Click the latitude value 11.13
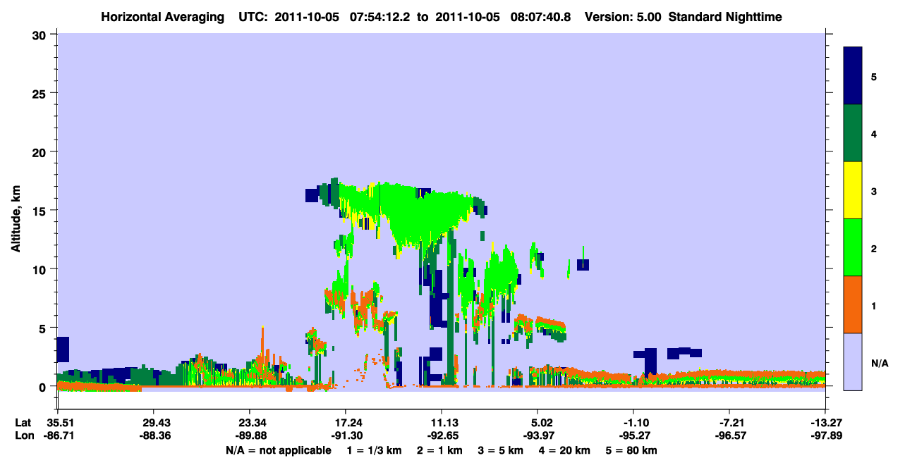This screenshot has width=917, height=470. point(441,423)
